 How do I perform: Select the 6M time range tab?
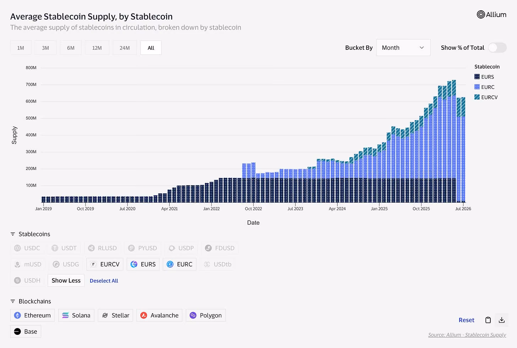(71, 48)
